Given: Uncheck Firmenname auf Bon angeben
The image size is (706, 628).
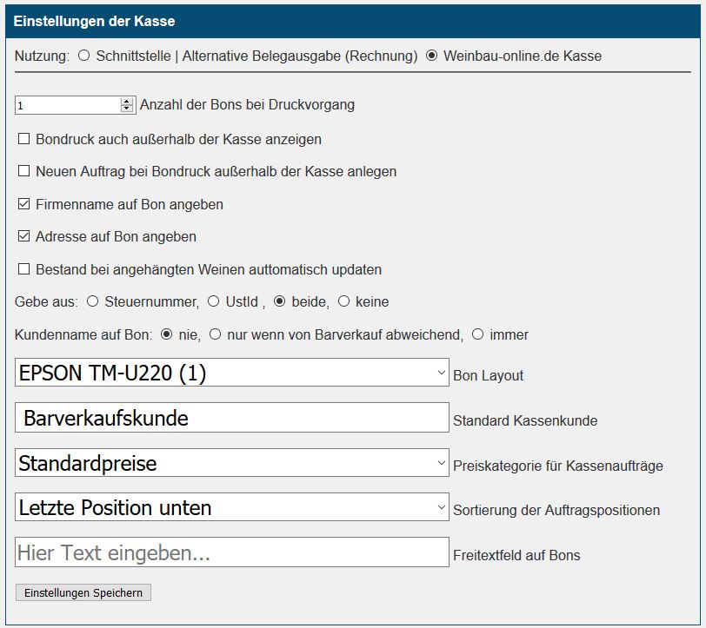Looking at the screenshot, I should 24,204.
